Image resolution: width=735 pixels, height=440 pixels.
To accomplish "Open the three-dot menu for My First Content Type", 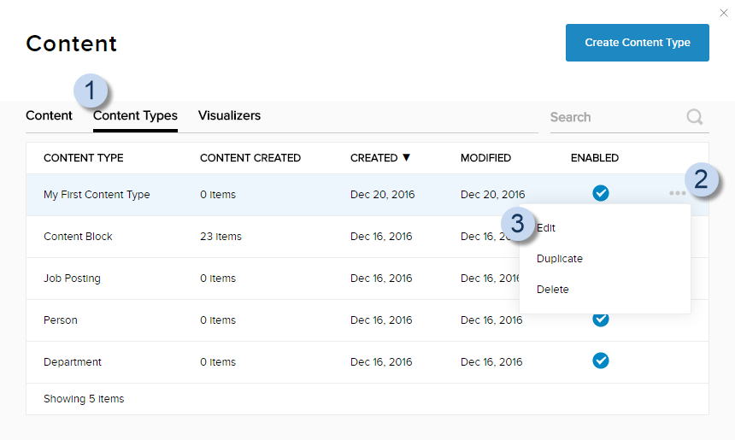I will [x=678, y=194].
